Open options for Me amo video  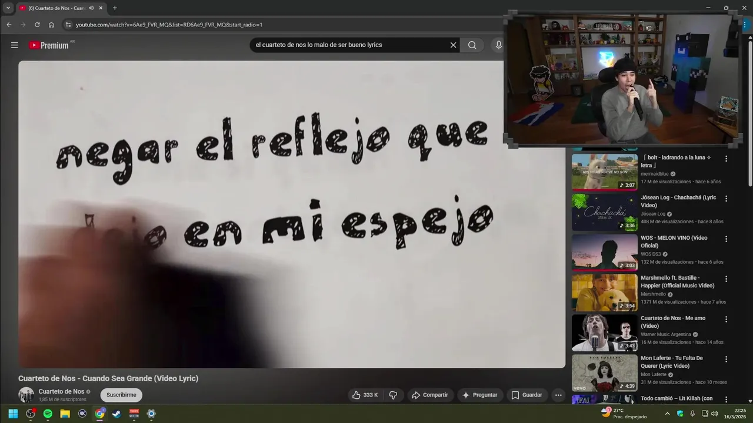(726, 319)
